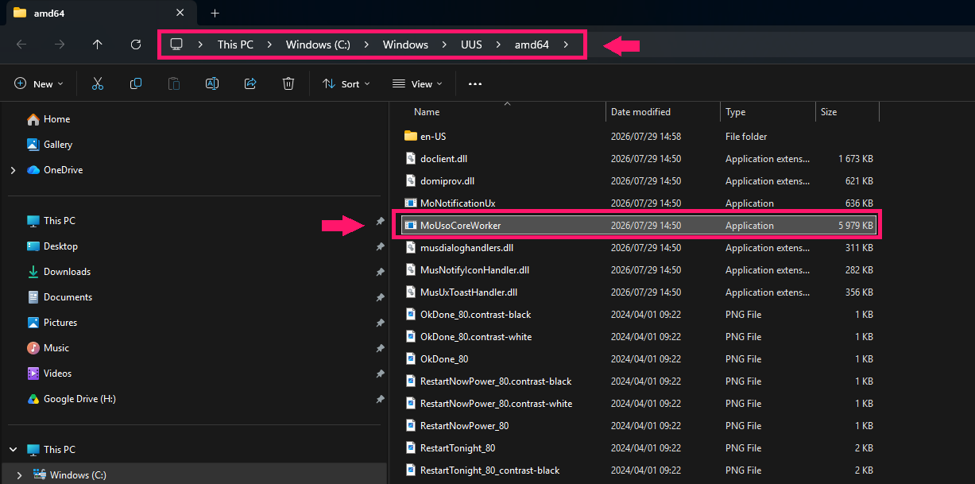Go up one folder level

pyautogui.click(x=98, y=45)
